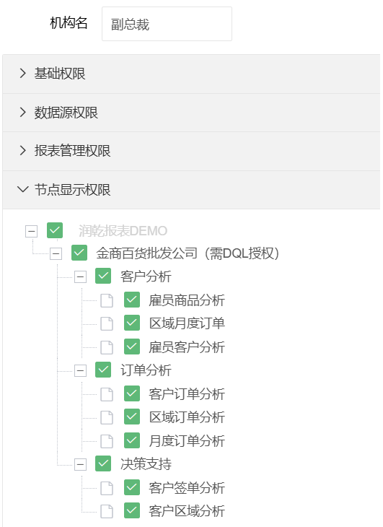Click the page icon next to 客户区域分析
This screenshot has height=527, width=383.
point(107,511)
